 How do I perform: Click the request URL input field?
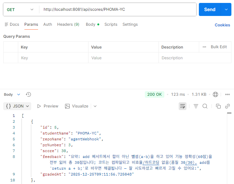(x=117, y=9)
